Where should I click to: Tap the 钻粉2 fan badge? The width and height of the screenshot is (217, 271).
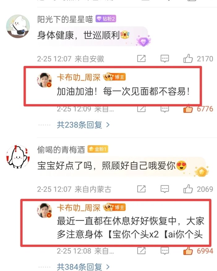106,19
